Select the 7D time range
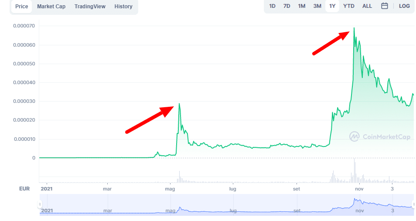 click(x=287, y=6)
